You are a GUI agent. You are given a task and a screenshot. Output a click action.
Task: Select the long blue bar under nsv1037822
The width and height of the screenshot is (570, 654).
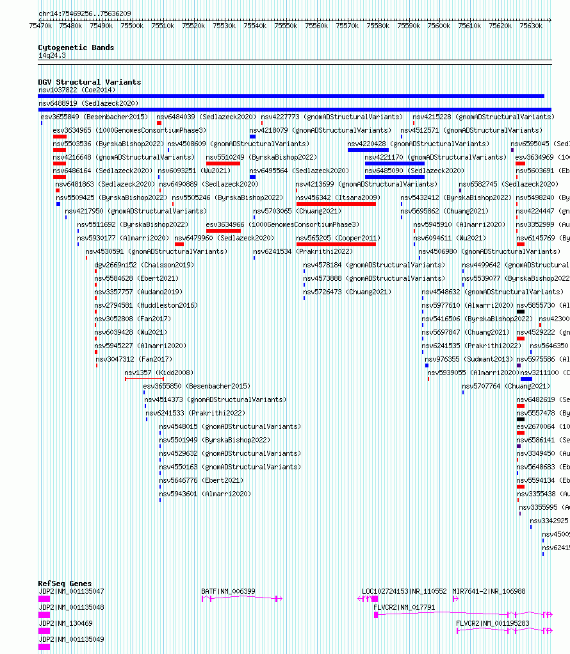[x=291, y=96]
